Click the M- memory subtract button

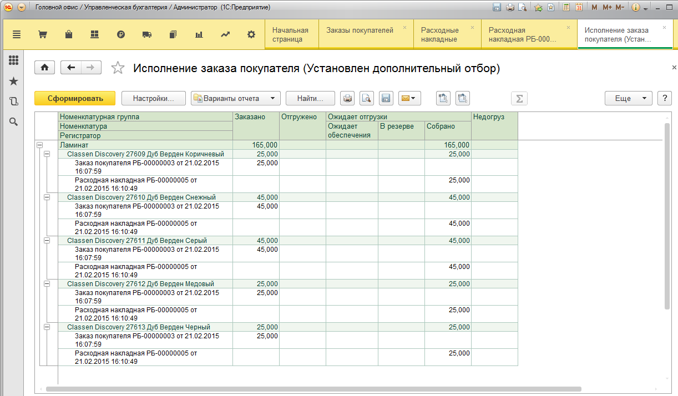(x=620, y=7)
